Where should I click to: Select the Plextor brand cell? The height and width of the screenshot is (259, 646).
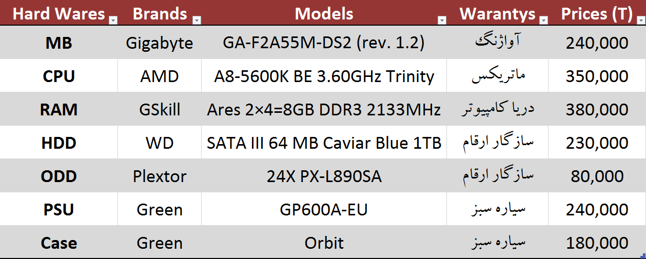click(x=160, y=176)
